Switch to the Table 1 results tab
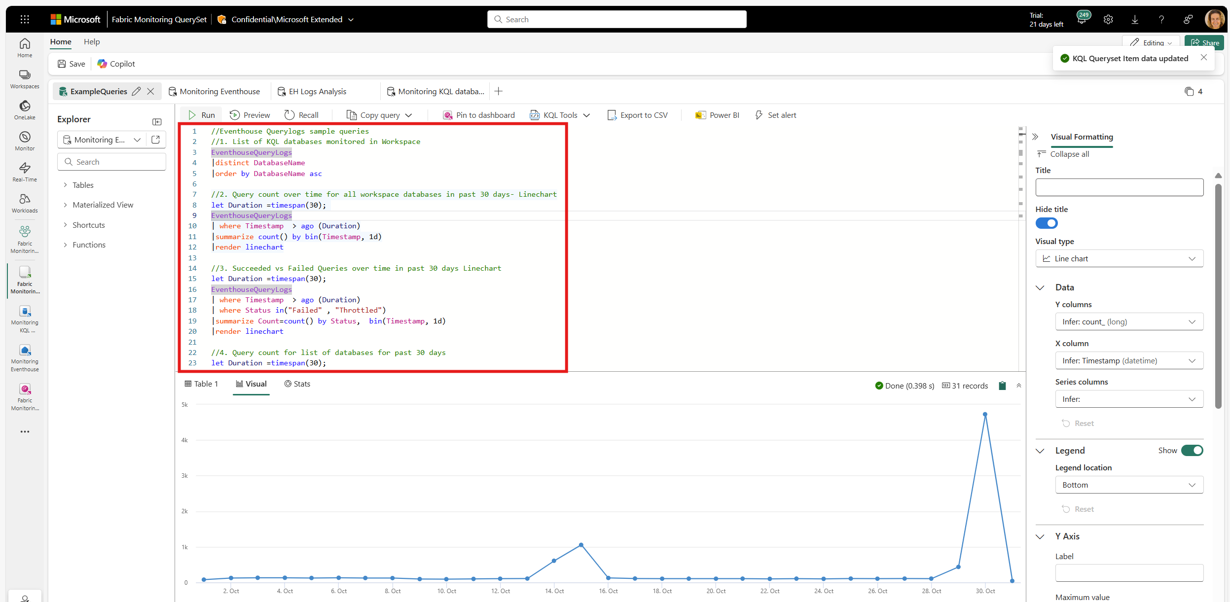The width and height of the screenshot is (1230, 602). (201, 384)
